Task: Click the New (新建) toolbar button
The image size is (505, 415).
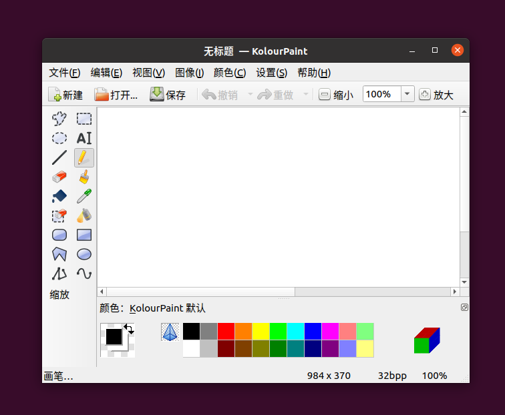Action: (65, 95)
